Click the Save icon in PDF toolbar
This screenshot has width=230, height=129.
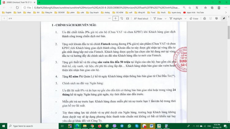pyautogui.click(x=210, y=18)
